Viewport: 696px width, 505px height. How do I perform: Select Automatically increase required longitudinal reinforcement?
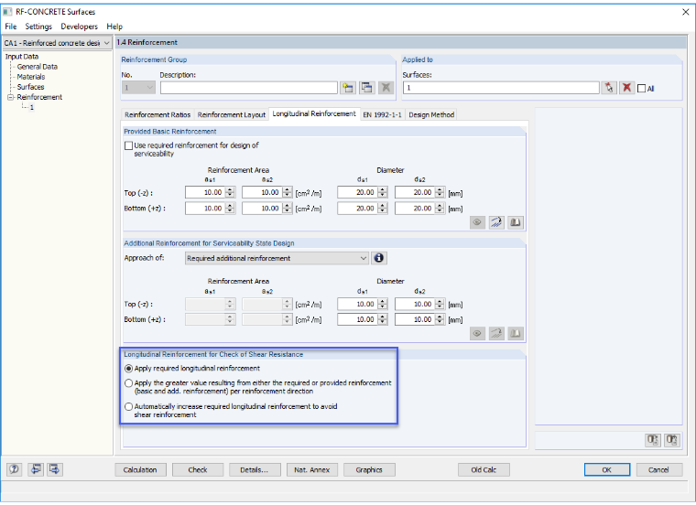129,406
